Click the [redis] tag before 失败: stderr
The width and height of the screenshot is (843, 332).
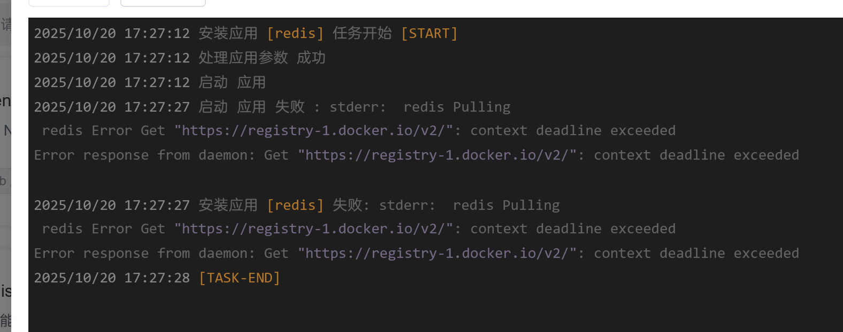(x=295, y=205)
